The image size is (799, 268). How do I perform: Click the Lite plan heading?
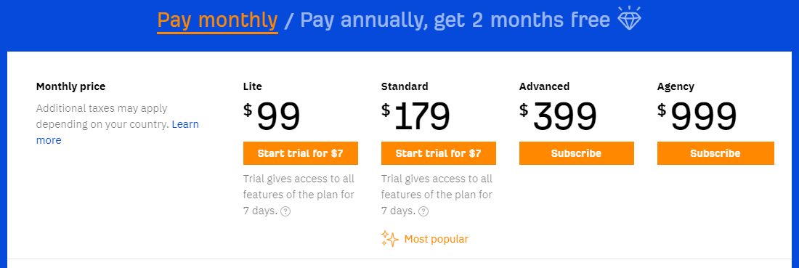pyautogui.click(x=253, y=86)
